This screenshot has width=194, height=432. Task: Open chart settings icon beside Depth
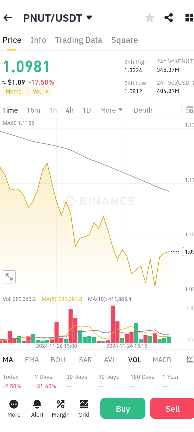click(x=190, y=110)
